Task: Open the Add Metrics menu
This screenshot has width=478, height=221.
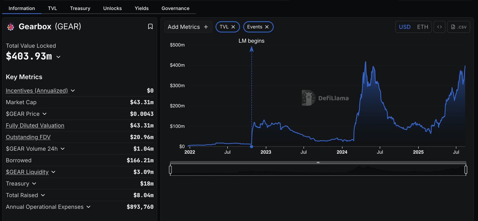Action: 188,27
